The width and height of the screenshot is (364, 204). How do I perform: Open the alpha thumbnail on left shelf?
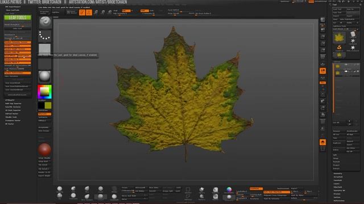45,49
